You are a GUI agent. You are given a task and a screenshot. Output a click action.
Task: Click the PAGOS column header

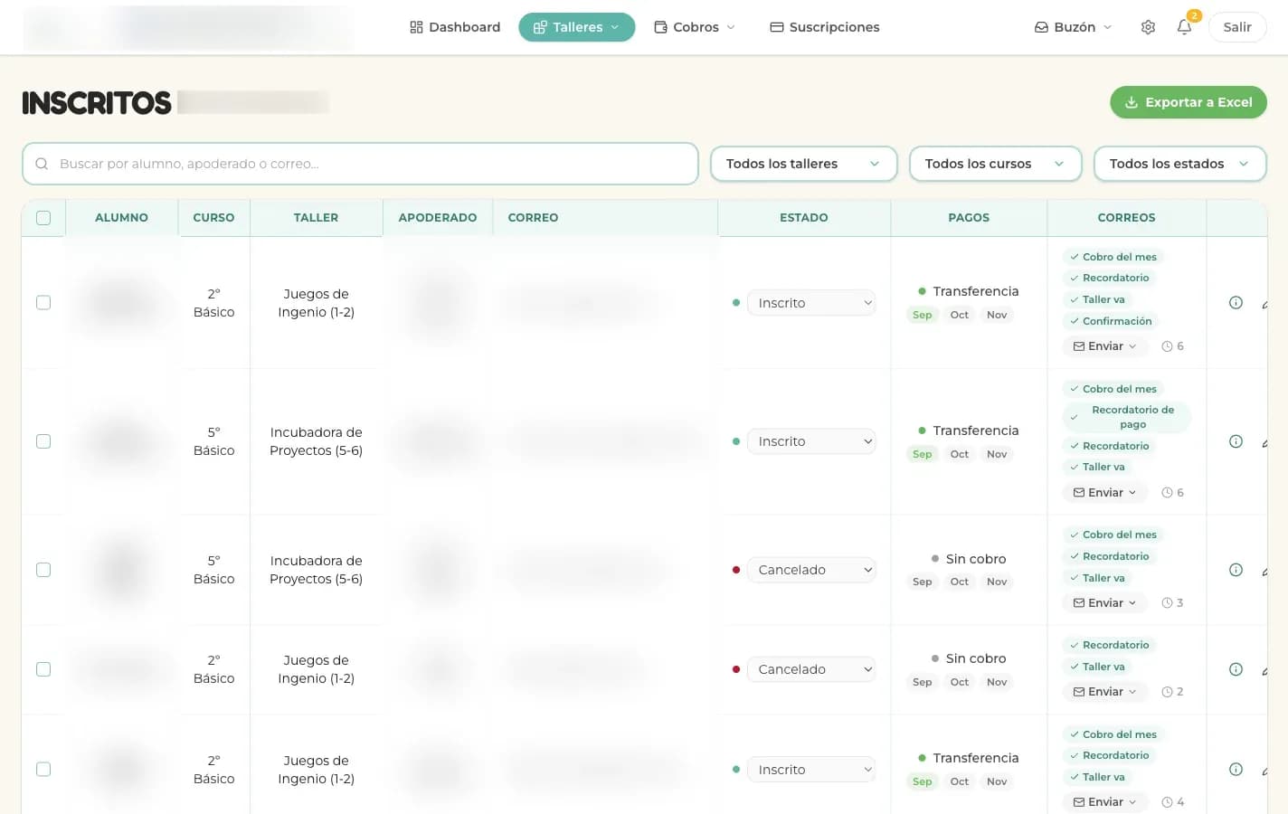[x=969, y=218]
